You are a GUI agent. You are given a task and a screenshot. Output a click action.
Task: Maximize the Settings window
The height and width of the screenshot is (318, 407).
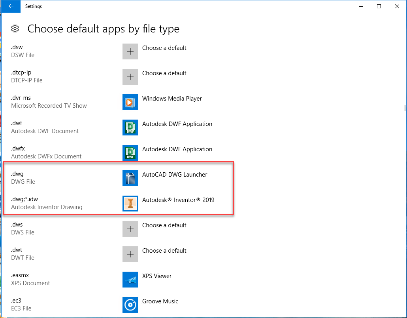click(x=379, y=6)
